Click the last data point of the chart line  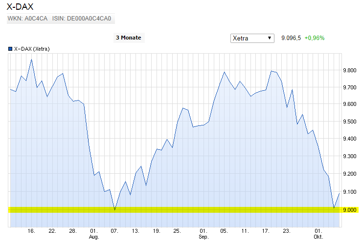tap(339, 194)
